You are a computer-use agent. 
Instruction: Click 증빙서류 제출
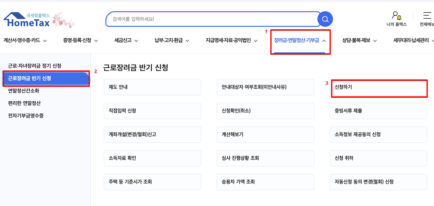(378, 111)
